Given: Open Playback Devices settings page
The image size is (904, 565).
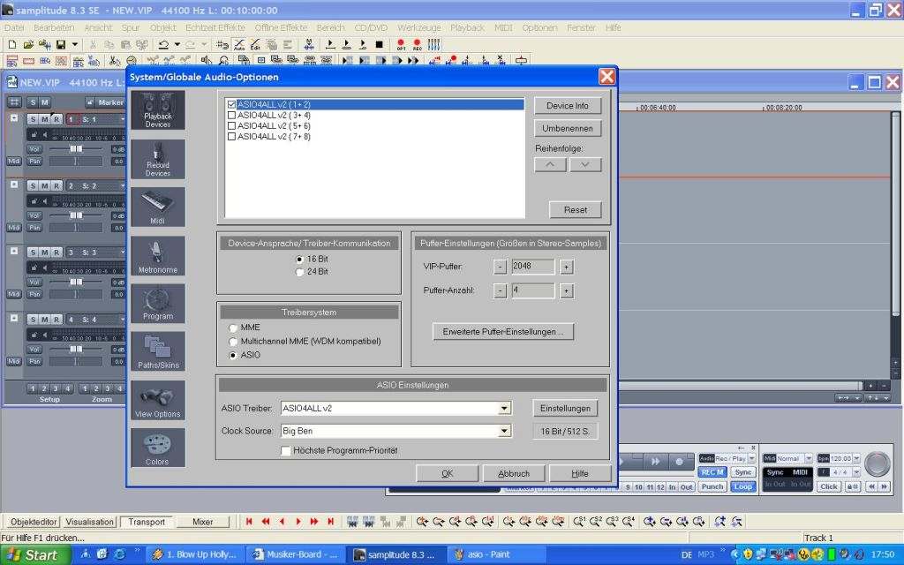Looking at the screenshot, I should coord(157,110).
